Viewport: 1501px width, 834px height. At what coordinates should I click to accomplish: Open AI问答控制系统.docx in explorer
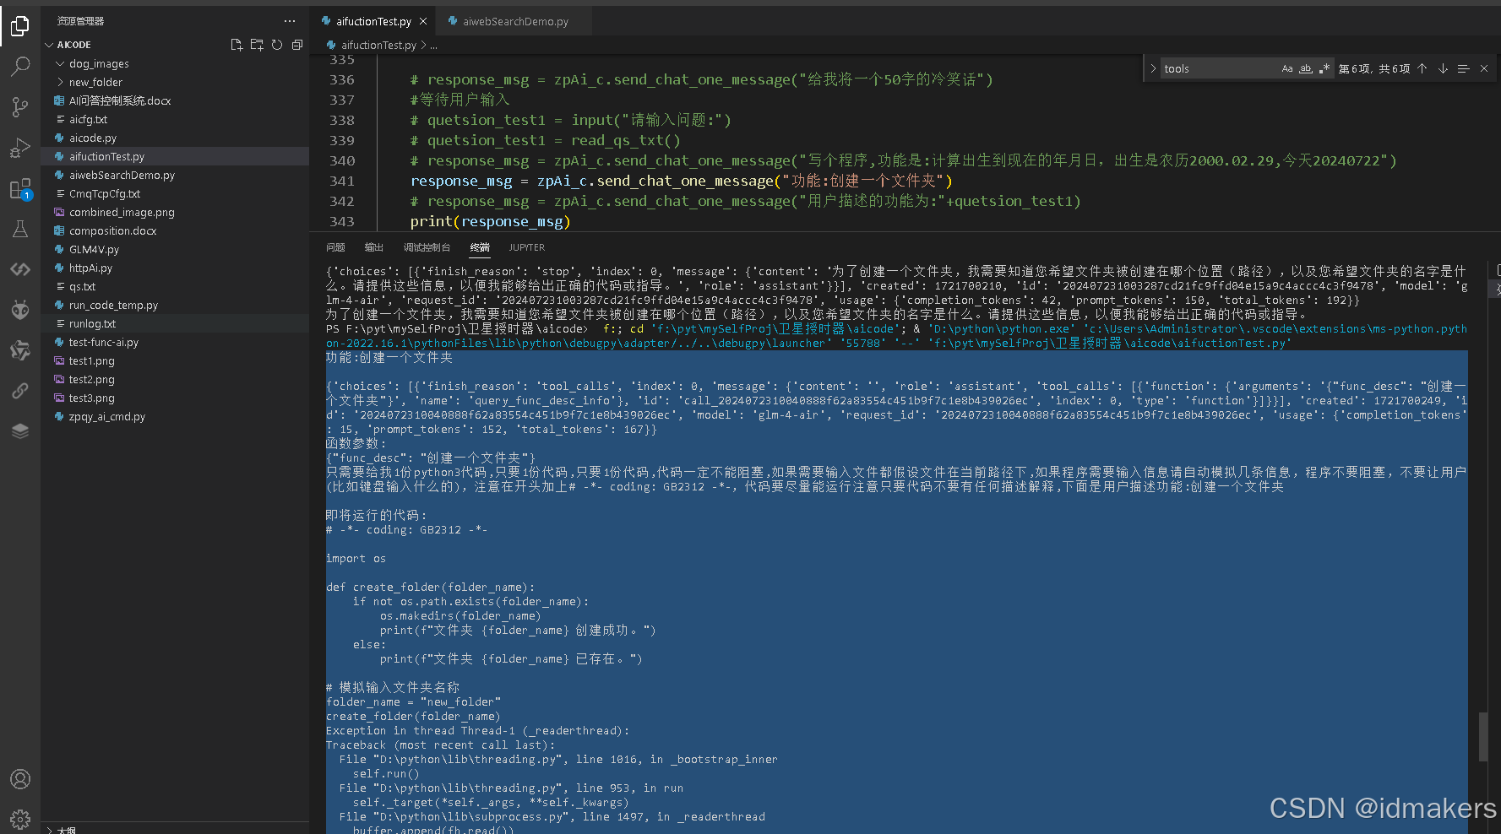(x=119, y=100)
